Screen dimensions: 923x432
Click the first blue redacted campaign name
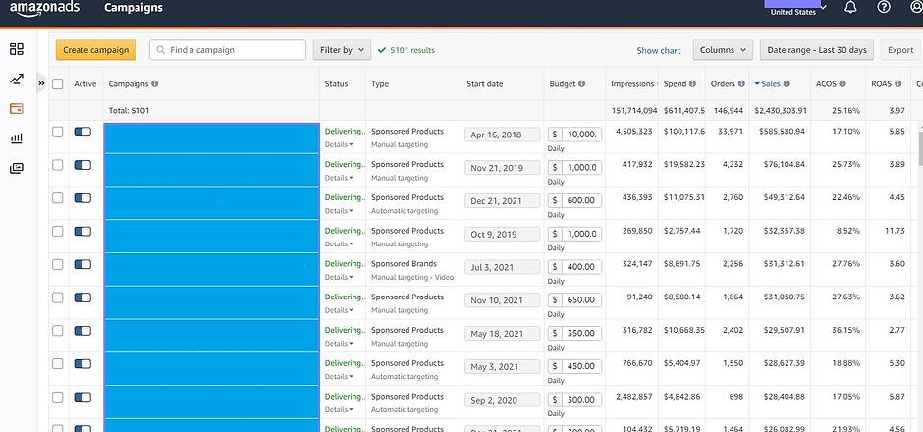pyautogui.click(x=211, y=137)
